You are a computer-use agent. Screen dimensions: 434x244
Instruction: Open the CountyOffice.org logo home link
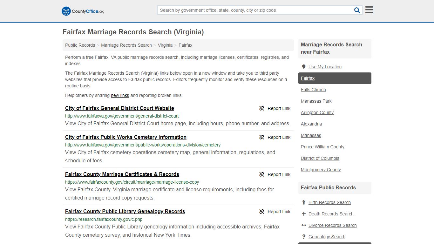(83, 11)
